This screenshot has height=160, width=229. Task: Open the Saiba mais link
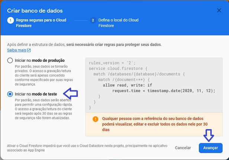(x=17, y=50)
